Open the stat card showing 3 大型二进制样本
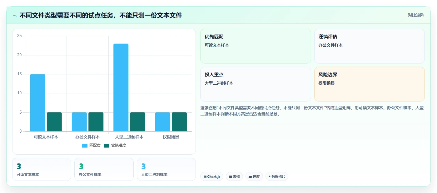This screenshot has height=193, width=437. click(166, 169)
